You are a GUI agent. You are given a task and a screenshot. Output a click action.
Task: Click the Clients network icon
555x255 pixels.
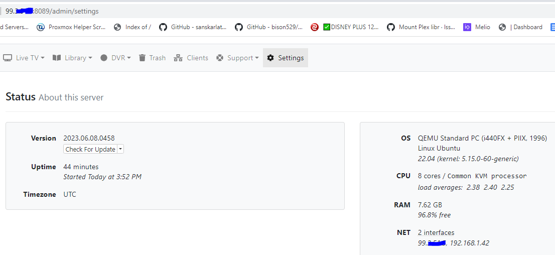[178, 58]
